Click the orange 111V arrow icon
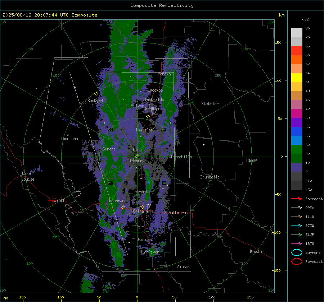 [x=297, y=217]
